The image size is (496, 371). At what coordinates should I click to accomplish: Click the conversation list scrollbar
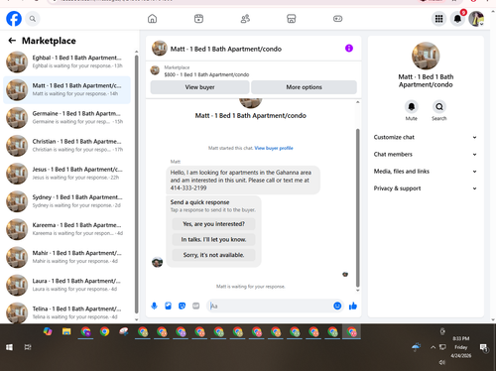[x=137, y=185]
